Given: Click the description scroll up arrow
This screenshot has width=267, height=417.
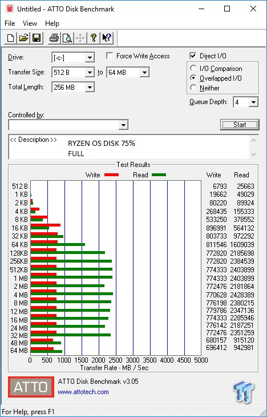Looking at the screenshot, I should tap(254, 140).
